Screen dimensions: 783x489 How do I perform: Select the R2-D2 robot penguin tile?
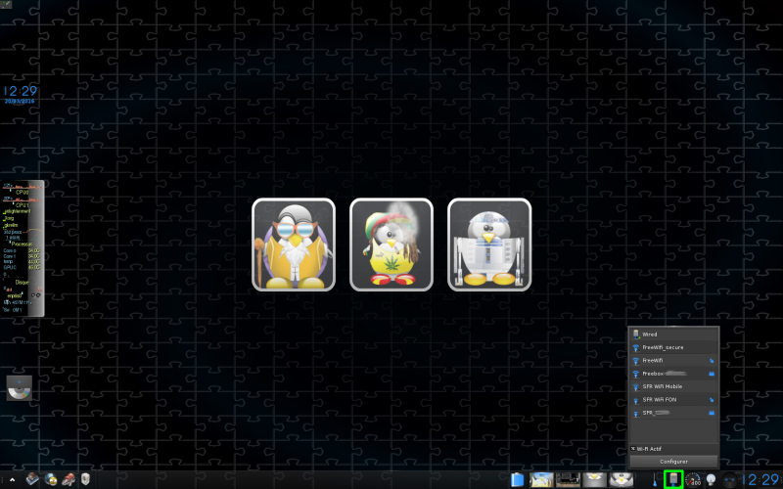tap(489, 244)
